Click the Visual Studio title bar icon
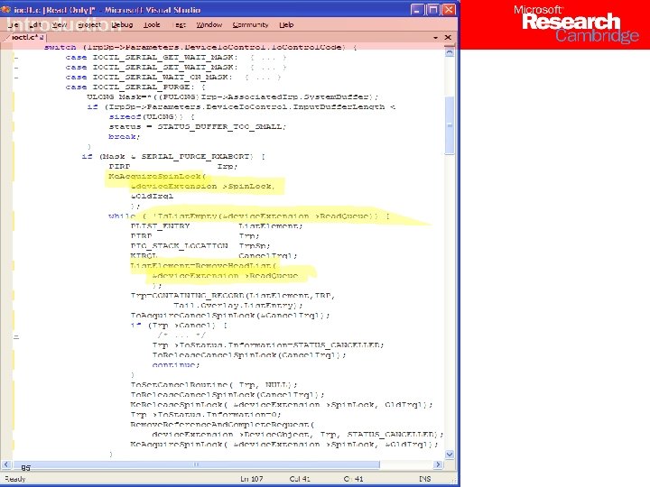This screenshot has height=487, width=650. coord(5,10)
